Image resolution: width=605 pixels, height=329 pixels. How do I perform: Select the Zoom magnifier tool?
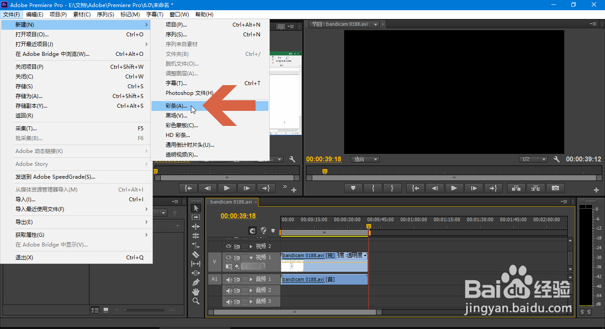(196, 301)
